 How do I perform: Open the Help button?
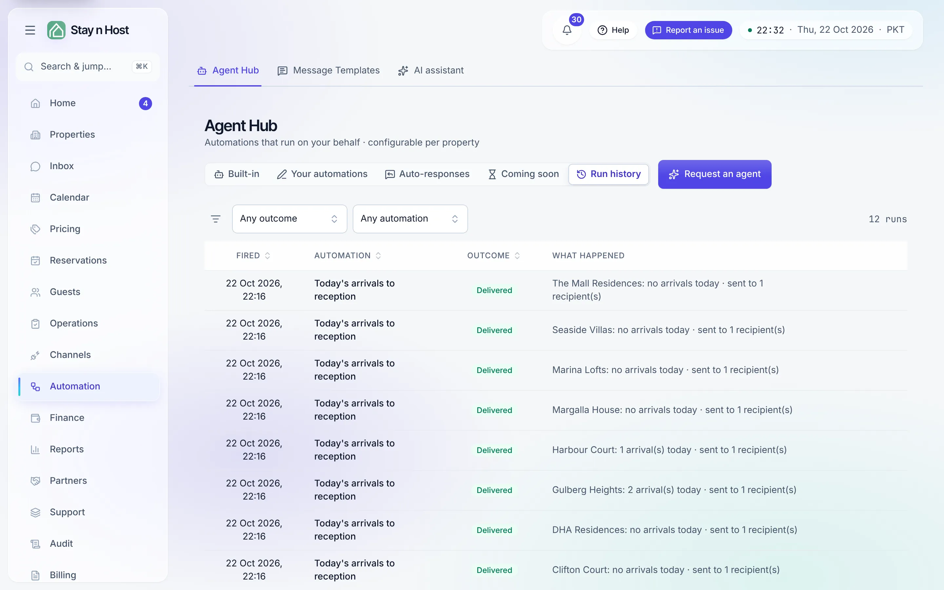click(613, 30)
